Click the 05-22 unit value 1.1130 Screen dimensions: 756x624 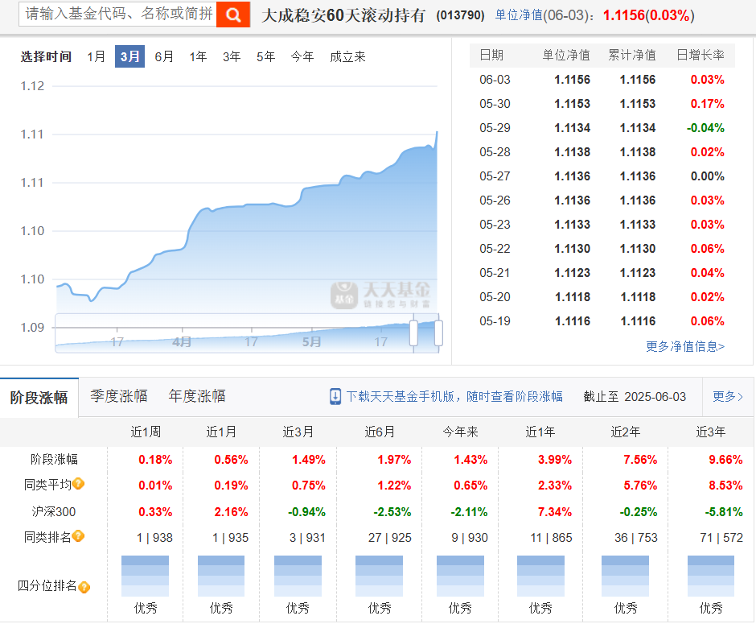[573, 249]
